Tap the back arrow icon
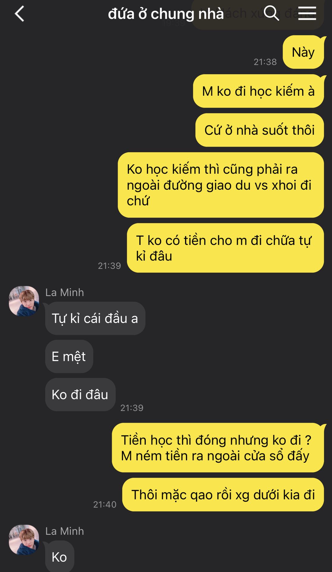This screenshot has width=332, height=572. pos(20,14)
